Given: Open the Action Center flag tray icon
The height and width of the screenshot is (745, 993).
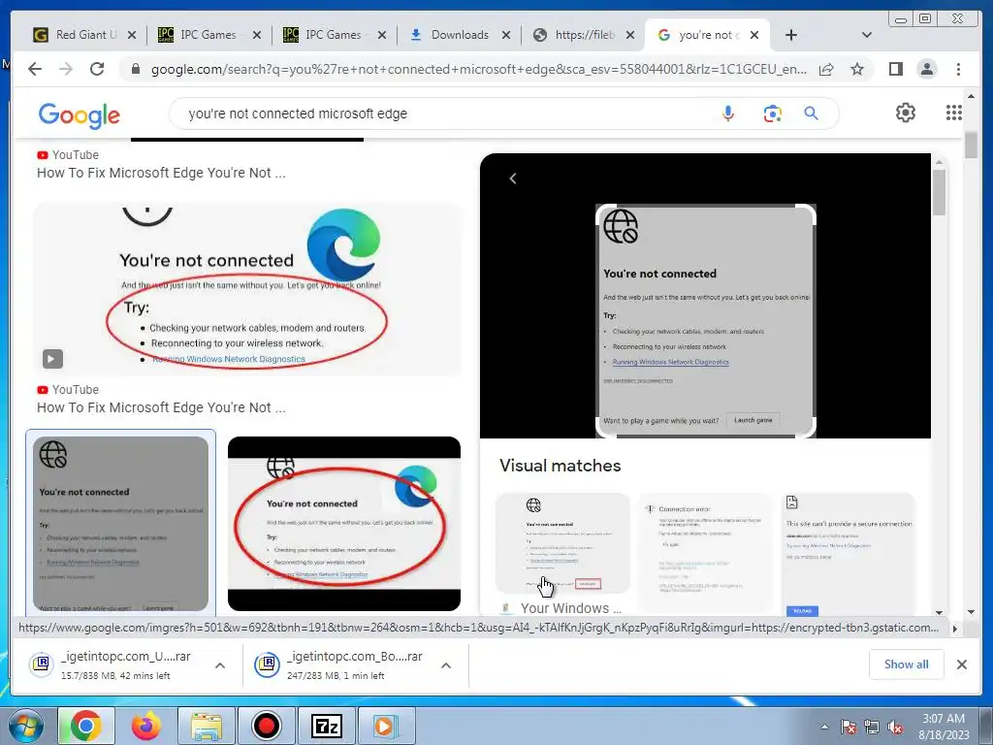Looking at the screenshot, I should pos(849,728).
